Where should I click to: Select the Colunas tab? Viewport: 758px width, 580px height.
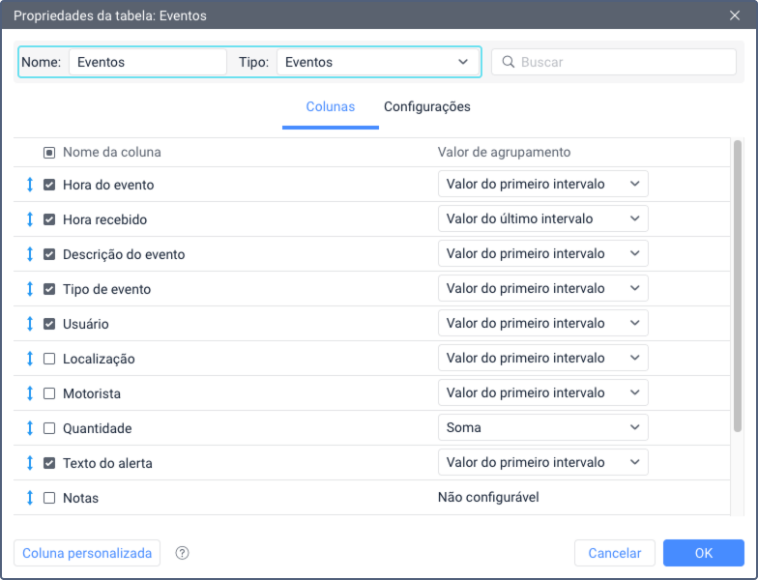331,106
